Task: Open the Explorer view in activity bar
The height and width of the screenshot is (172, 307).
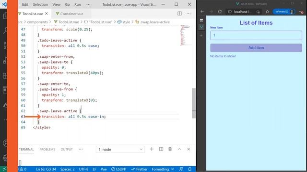Action: coord(5,16)
